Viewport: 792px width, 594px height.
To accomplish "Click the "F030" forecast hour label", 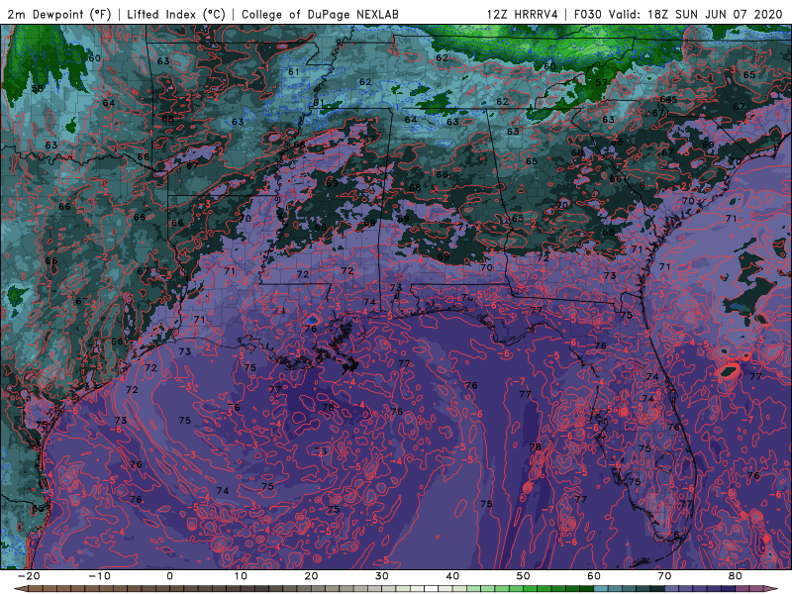I will 588,15.
